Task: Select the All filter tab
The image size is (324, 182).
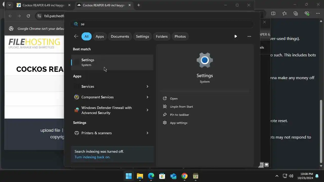Action: (x=87, y=36)
